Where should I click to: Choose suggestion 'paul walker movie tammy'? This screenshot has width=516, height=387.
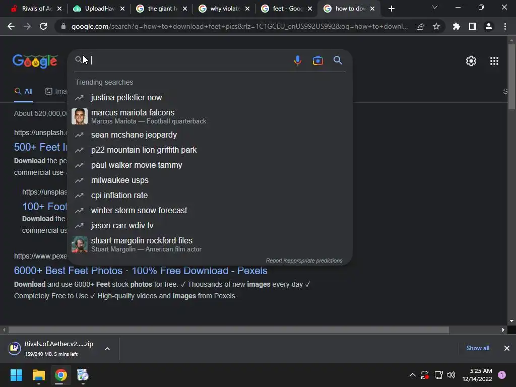210,165
